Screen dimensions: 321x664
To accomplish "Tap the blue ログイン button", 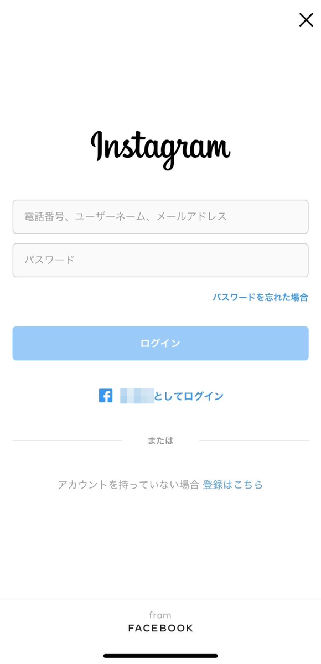I will point(161,344).
